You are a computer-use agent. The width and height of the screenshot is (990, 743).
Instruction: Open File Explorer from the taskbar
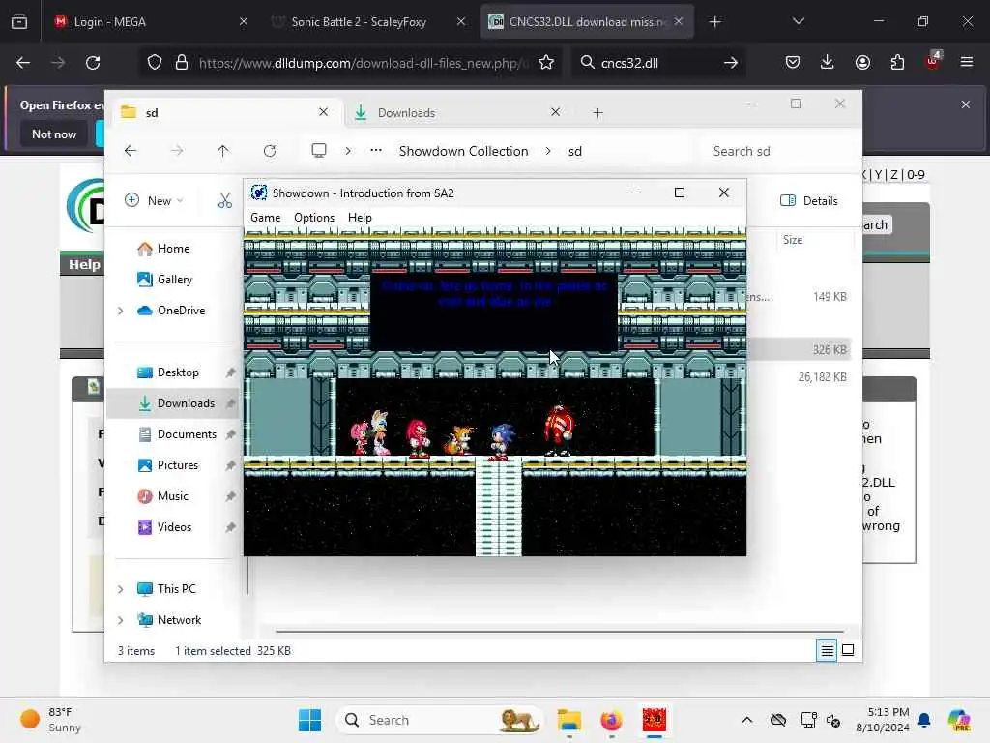pyautogui.click(x=568, y=720)
